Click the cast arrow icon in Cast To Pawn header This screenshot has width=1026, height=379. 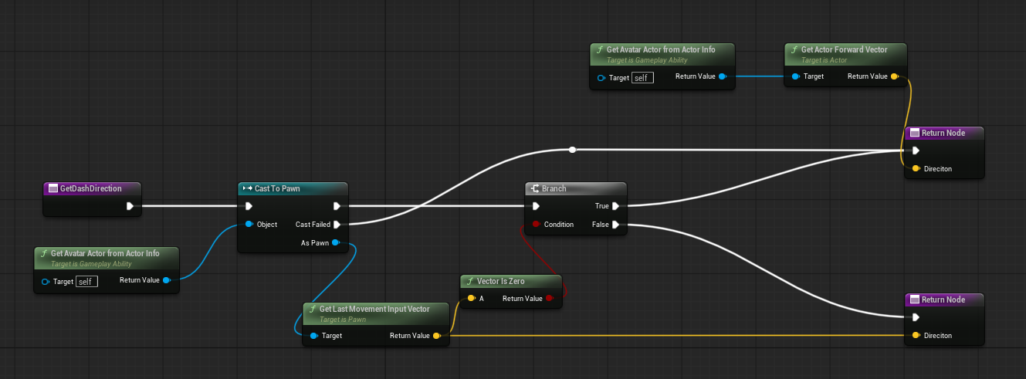[x=247, y=188]
